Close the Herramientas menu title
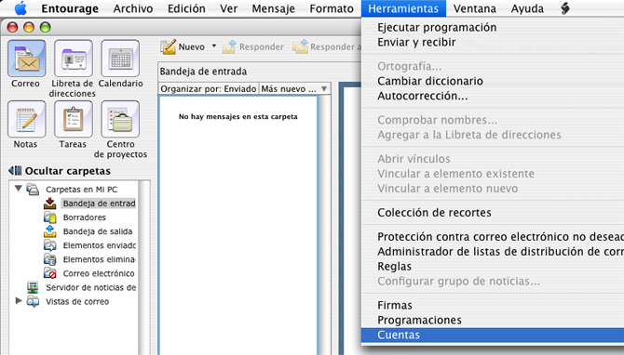 click(403, 8)
